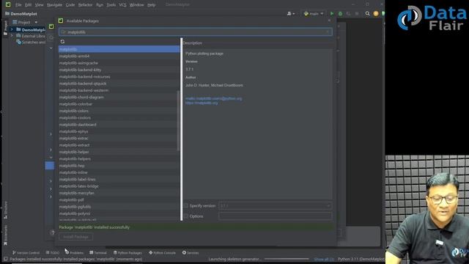Select matplotlib-backend-kitty in package list

click(x=119, y=70)
